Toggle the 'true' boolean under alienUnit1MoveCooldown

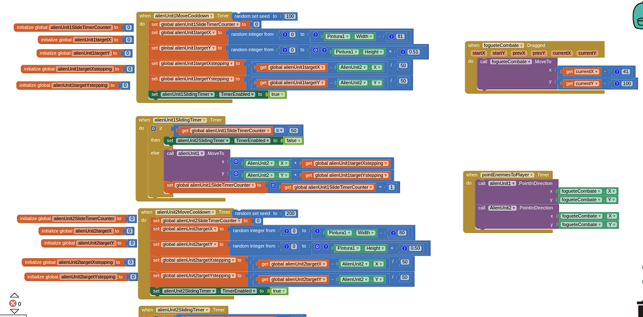(x=278, y=94)
